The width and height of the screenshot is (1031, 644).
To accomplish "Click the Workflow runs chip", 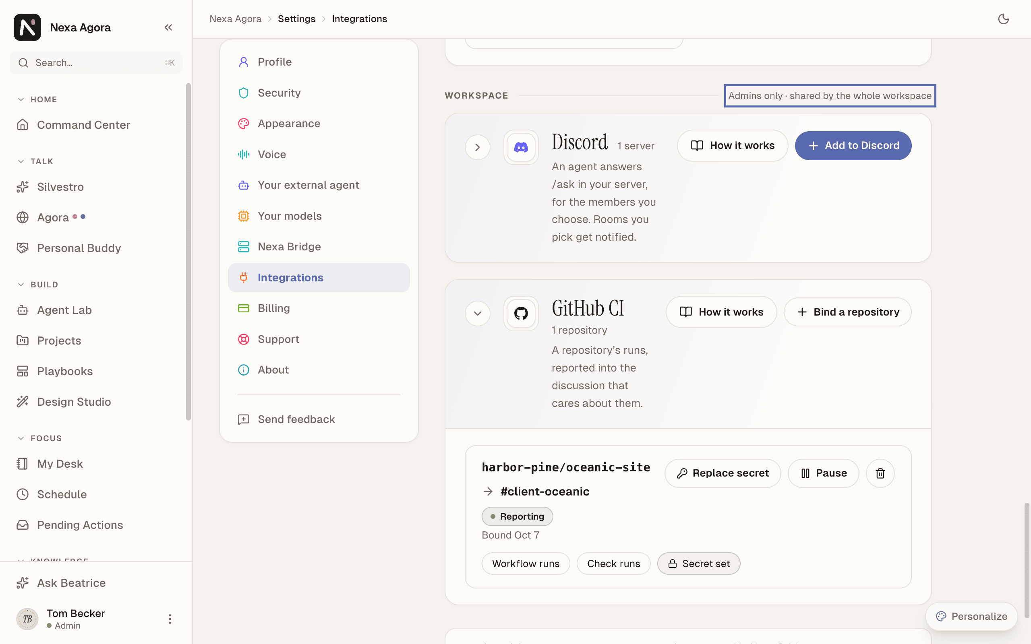I will (526, 563).
